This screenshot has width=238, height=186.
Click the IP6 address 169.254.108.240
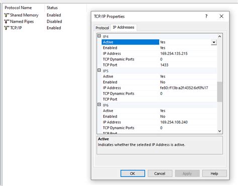[174, 122]
